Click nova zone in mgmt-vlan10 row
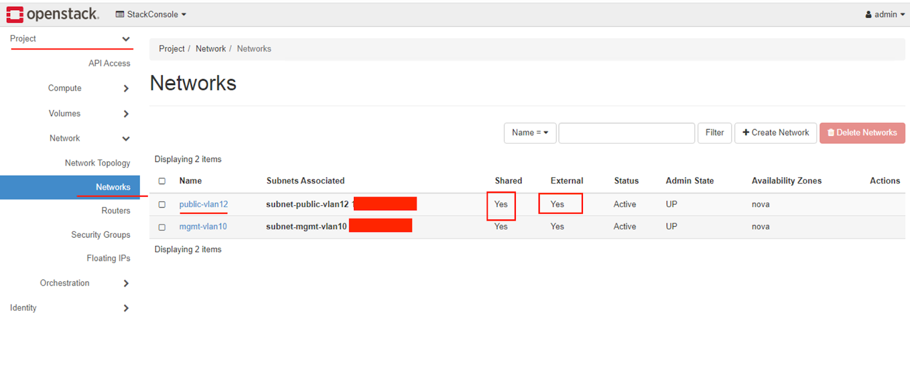 (x=760, y=226)
